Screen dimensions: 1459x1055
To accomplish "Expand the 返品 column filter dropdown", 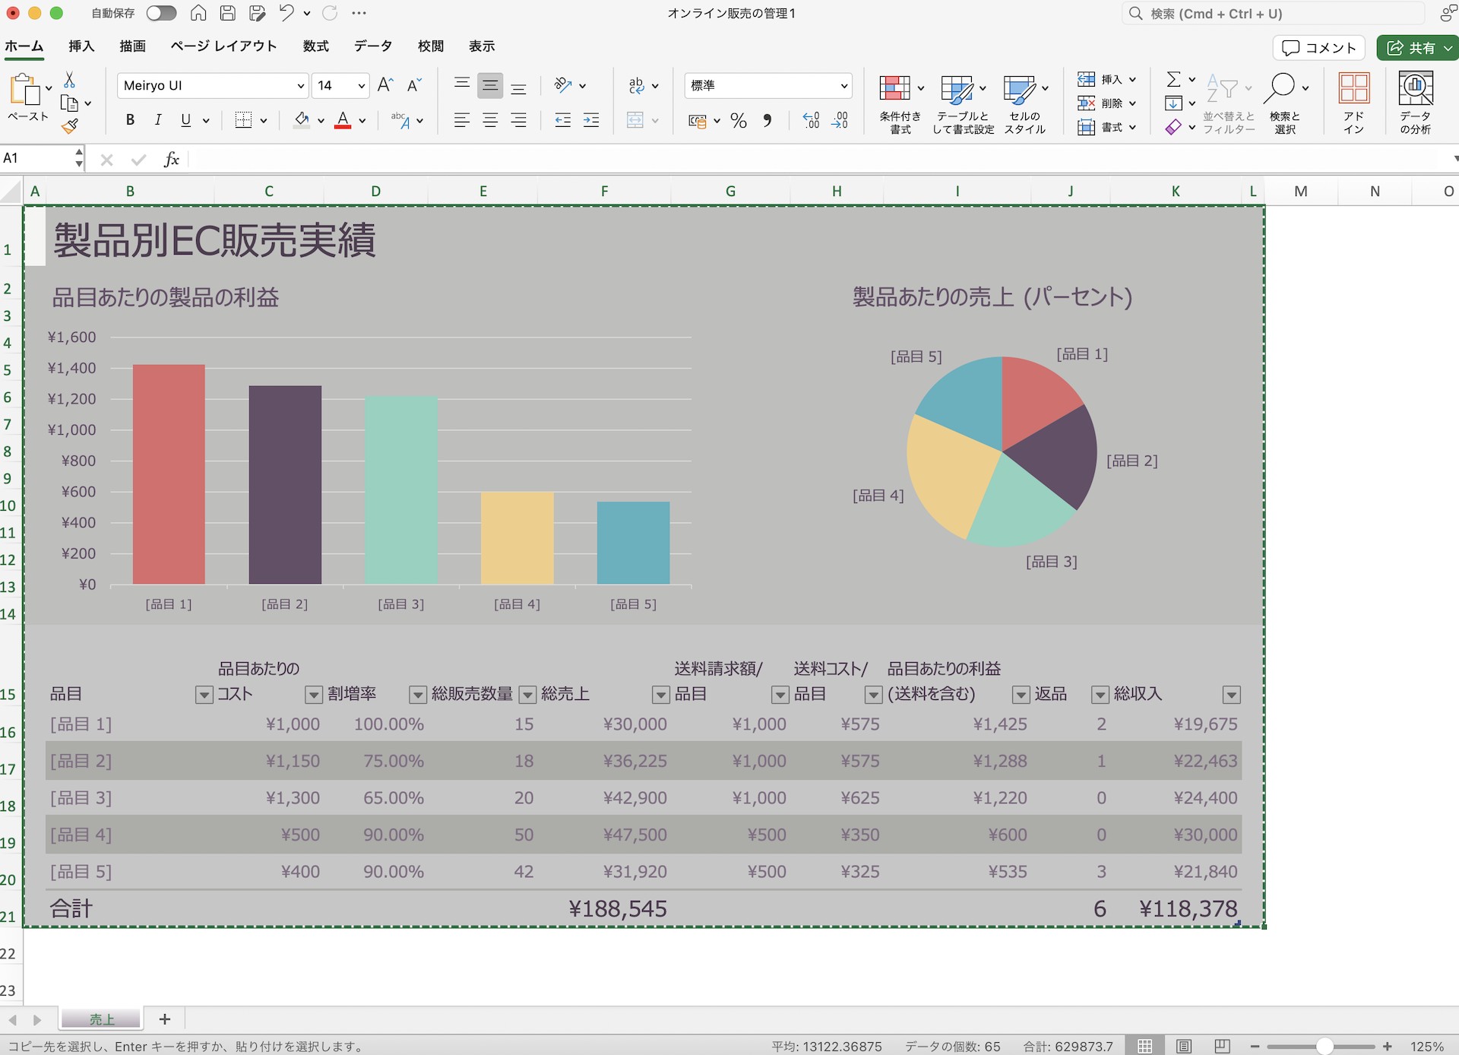I will (x=1100, y=695).
